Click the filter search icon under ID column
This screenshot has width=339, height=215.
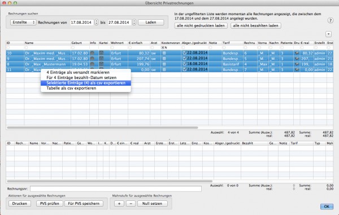point(8,47)
